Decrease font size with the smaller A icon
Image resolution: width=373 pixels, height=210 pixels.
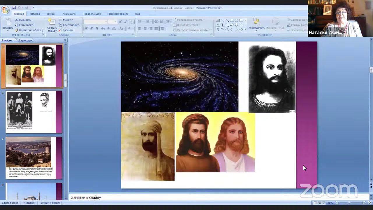[x=125, y=22]
